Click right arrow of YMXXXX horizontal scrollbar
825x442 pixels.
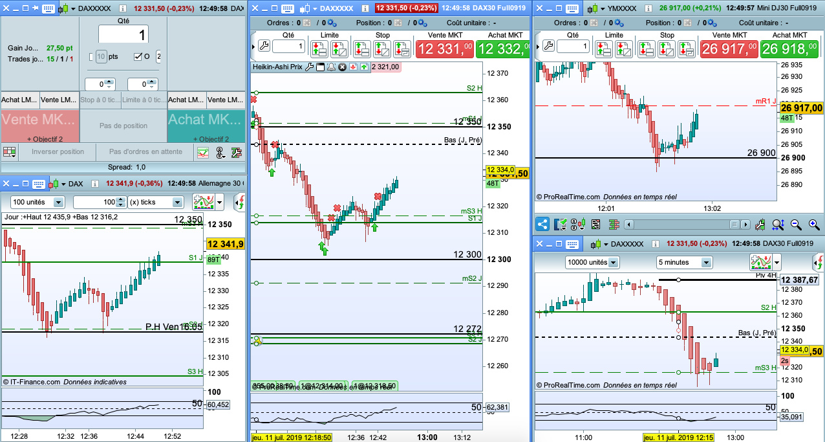coord(745,225)
